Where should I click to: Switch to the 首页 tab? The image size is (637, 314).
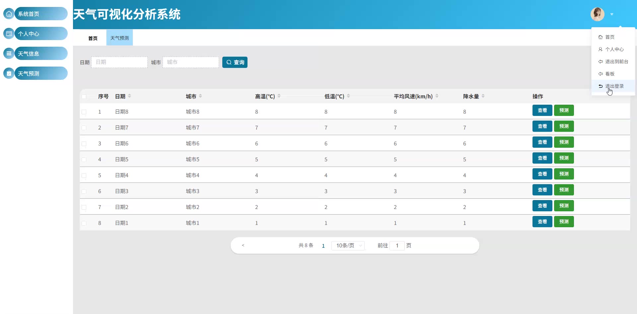(93, 38)
